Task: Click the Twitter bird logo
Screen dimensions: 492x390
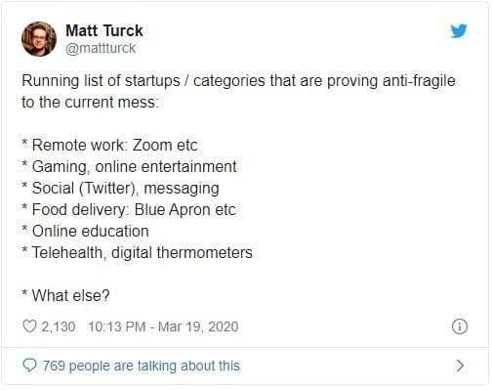Action: (459, 31)
